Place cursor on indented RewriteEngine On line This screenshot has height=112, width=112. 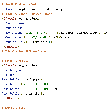pyautogui.click(x=17, y=23)
